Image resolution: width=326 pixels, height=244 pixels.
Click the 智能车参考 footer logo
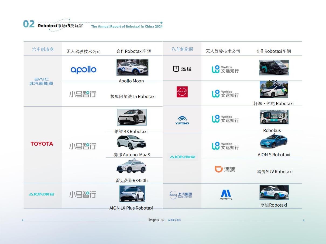(174, 220)
